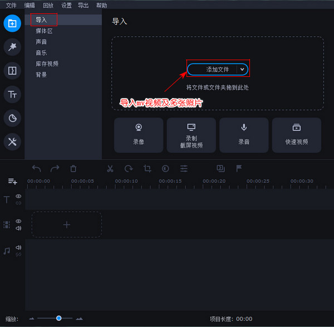Click the title track T icon
This screenshot has height=327, width=334.
coord(7,200)
